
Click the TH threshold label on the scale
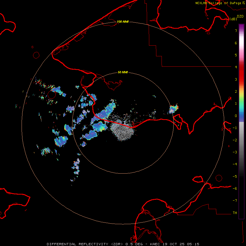(x=235, y=213)
